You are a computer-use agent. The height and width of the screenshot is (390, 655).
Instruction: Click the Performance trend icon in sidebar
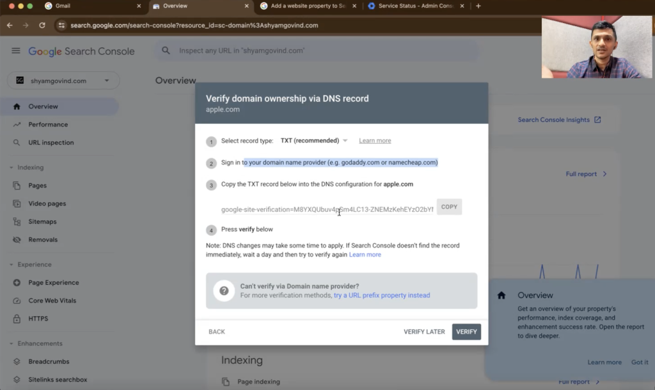pyautogui.click(x=17, y=124)
